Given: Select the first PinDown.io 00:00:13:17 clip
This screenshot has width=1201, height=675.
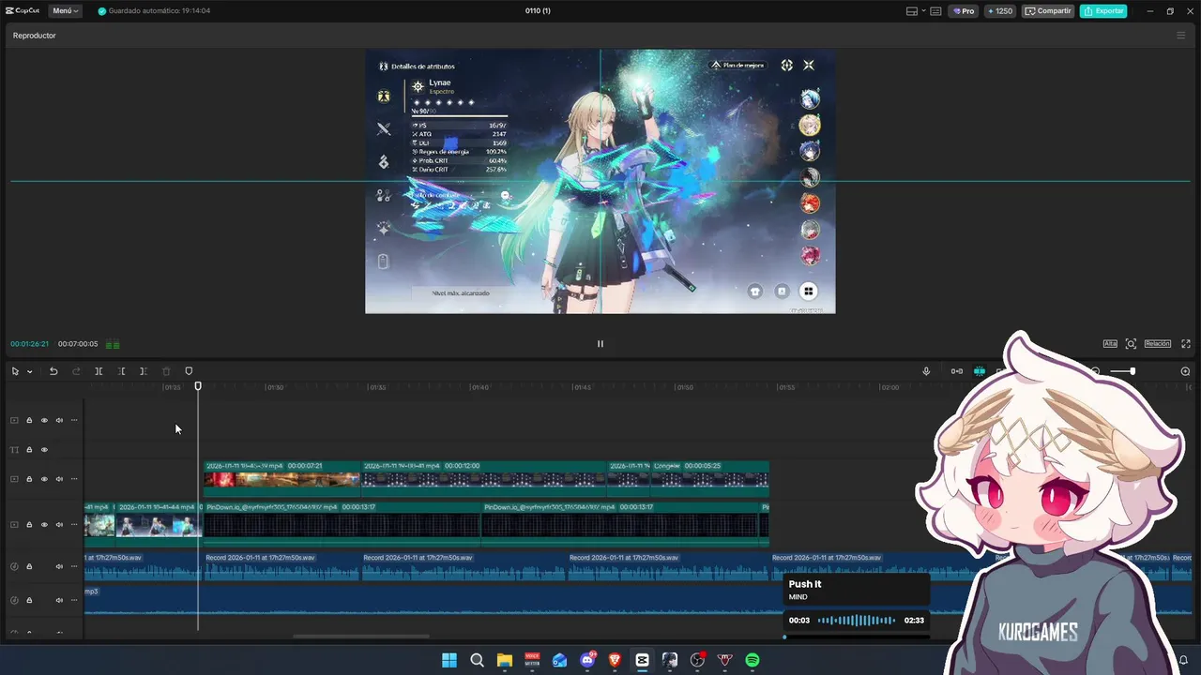Looking at the screenshot, I should coord(342,524).
